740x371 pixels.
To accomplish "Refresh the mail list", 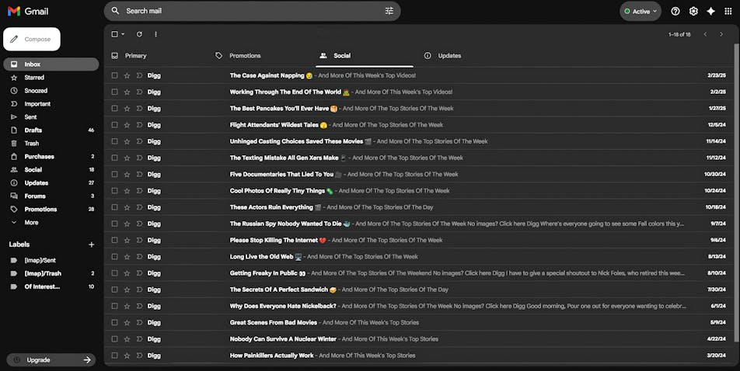I will pos(139,34).
